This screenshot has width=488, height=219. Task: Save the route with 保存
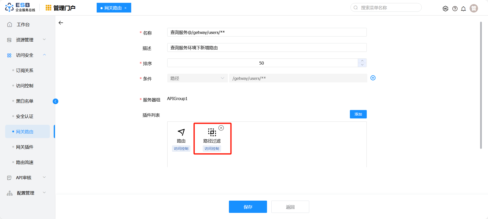248,207
